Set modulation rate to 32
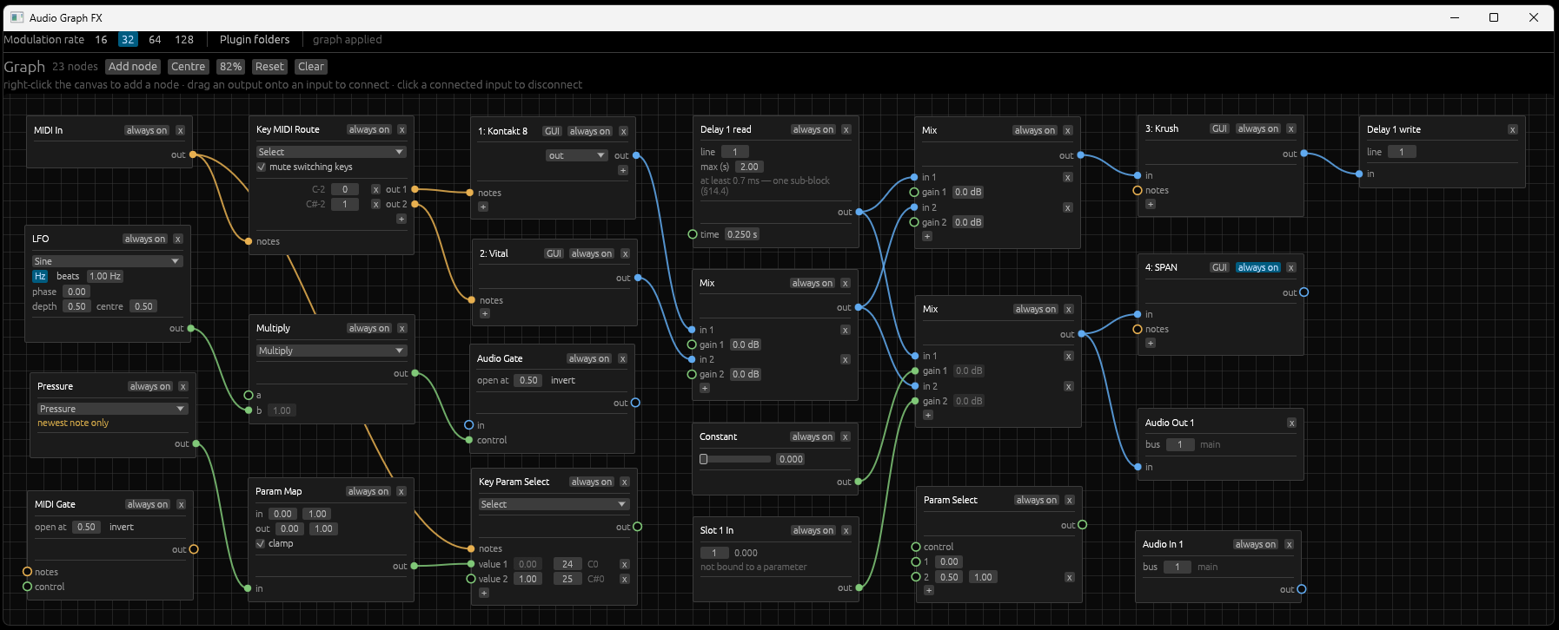Image resolution: width=1559 pixels, height=630 pixels. 128,40
